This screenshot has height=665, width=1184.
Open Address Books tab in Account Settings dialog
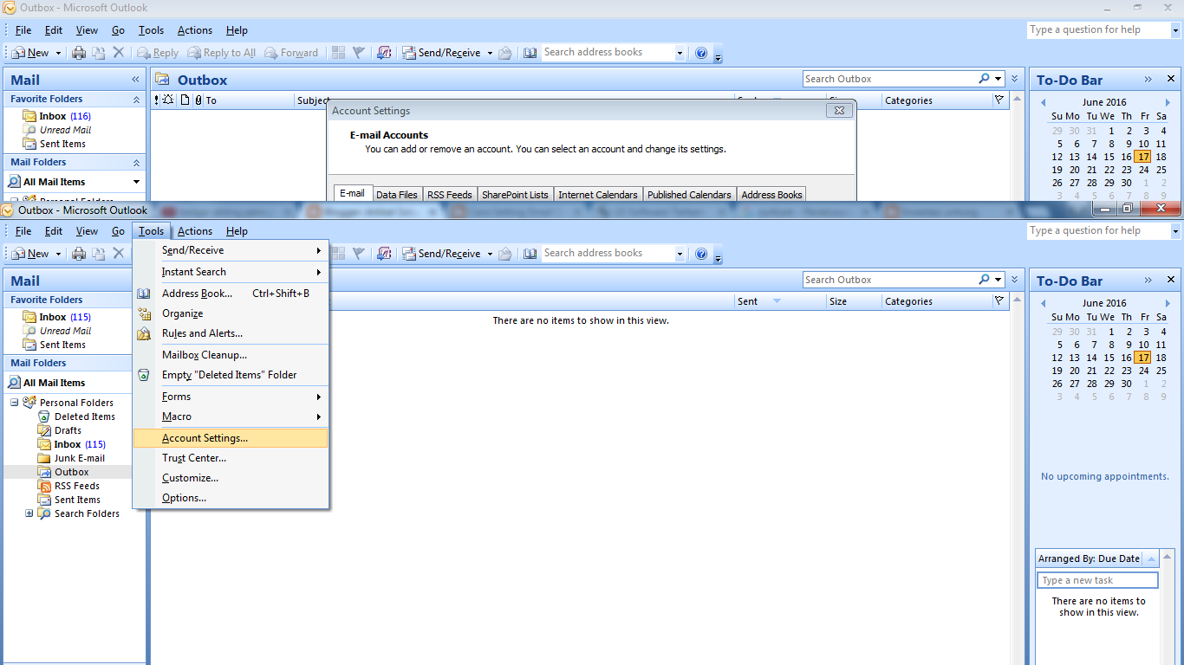tap(772, 195)
